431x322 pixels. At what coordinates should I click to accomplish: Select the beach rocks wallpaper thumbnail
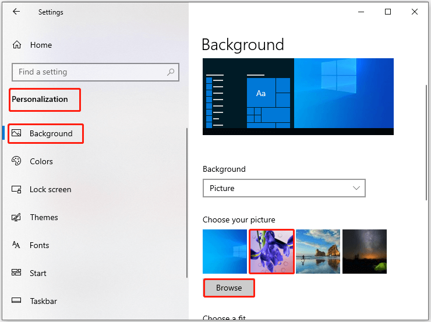(x=318, y=252)
